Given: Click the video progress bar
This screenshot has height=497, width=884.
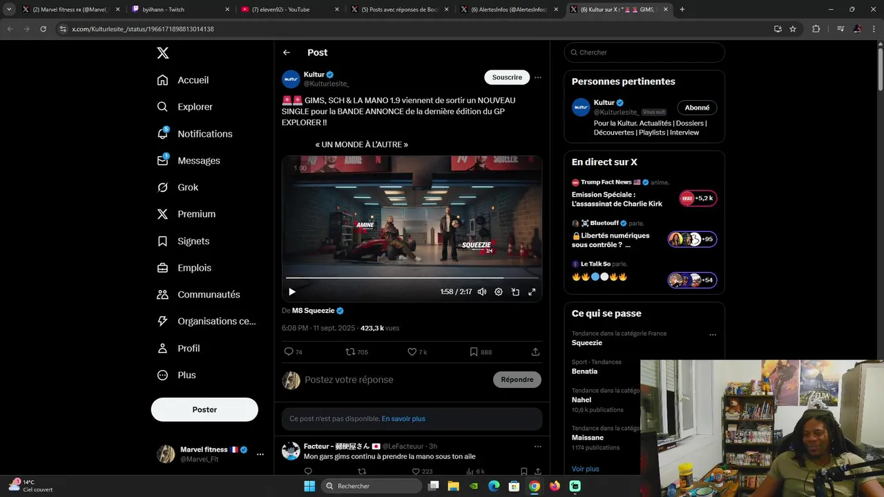Looking at the screenshot, I should [x=412, y=278].
